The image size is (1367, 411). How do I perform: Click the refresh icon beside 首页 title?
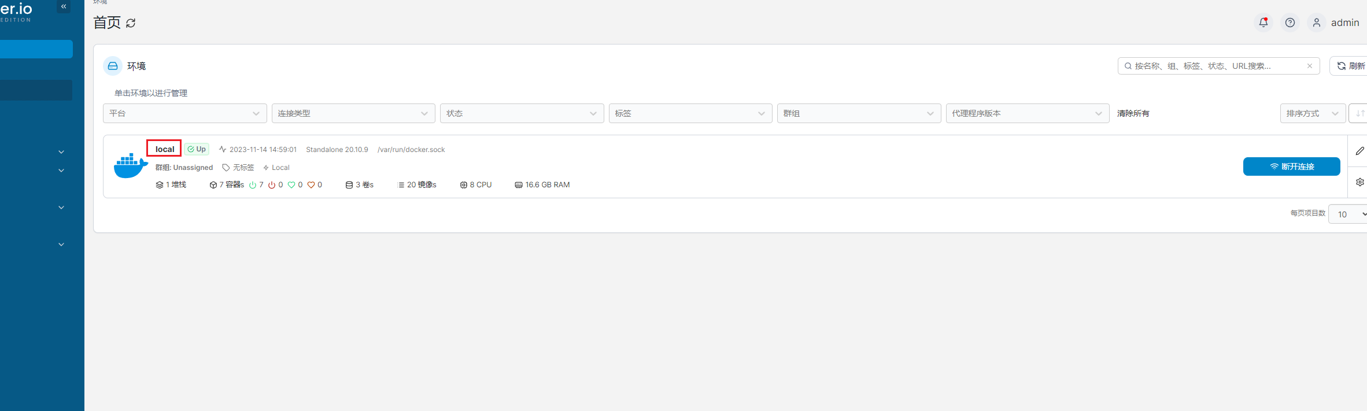[x=131, y=23]
